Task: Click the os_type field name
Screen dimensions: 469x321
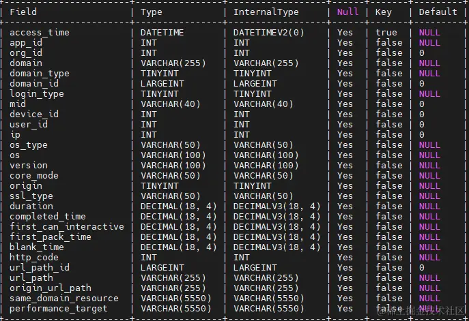Action: point(29,144)
